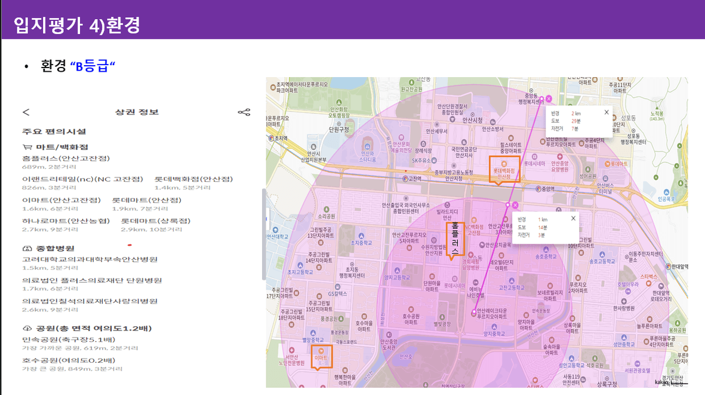The width and height of the screenshot is (705, 395).
Task: Click the measurement start point at 안산레이크타운푸르지오아파트
Action: click(x=474, y=312)
